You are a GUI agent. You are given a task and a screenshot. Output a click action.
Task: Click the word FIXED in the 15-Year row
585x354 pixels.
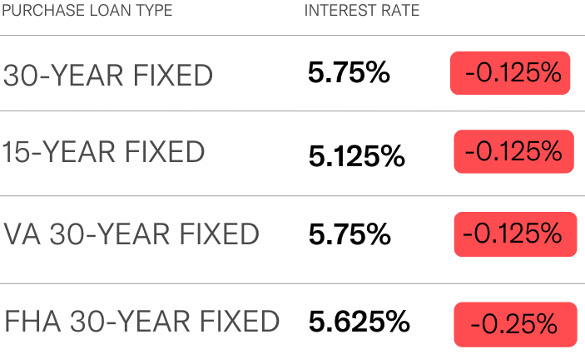165,152
